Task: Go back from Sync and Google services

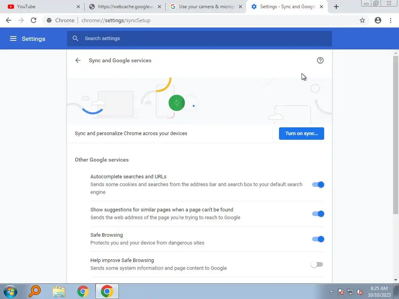Action: (x=78, y=60)
